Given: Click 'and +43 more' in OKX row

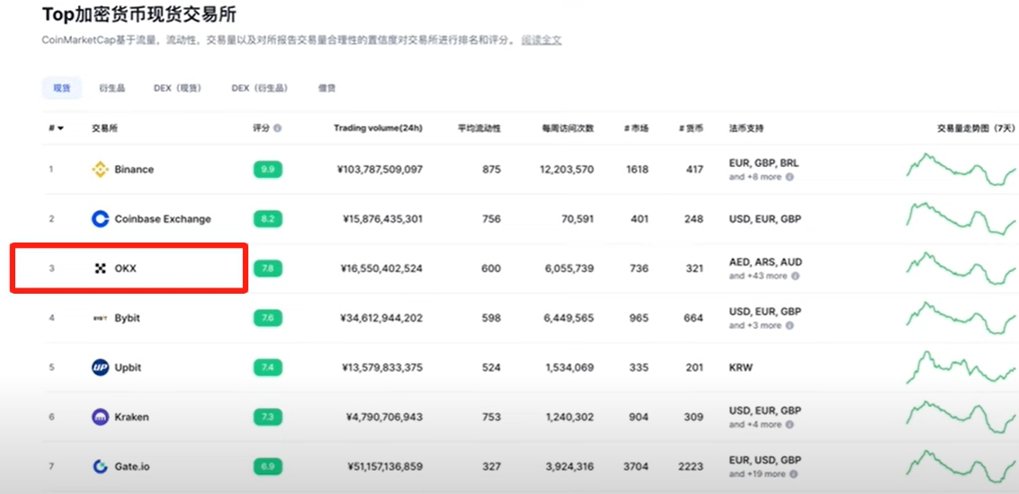Looking at the screenshot, I should (x=758, y=276).
